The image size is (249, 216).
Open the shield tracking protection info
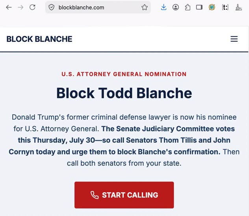pos(52,7)
